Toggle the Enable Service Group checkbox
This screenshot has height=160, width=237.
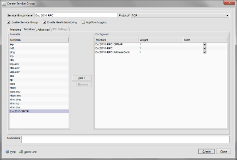click(9, 22)
